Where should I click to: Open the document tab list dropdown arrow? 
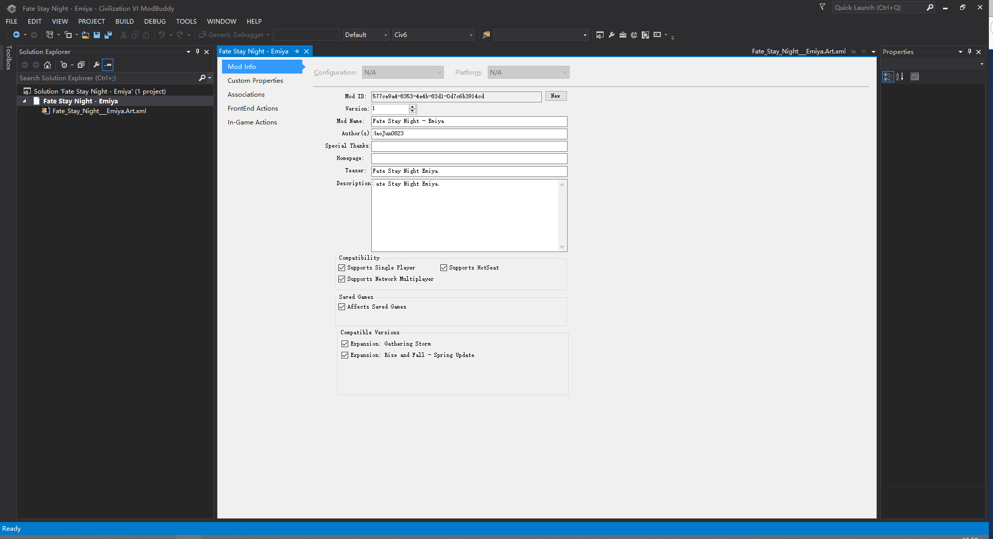[x=874, y=51]
